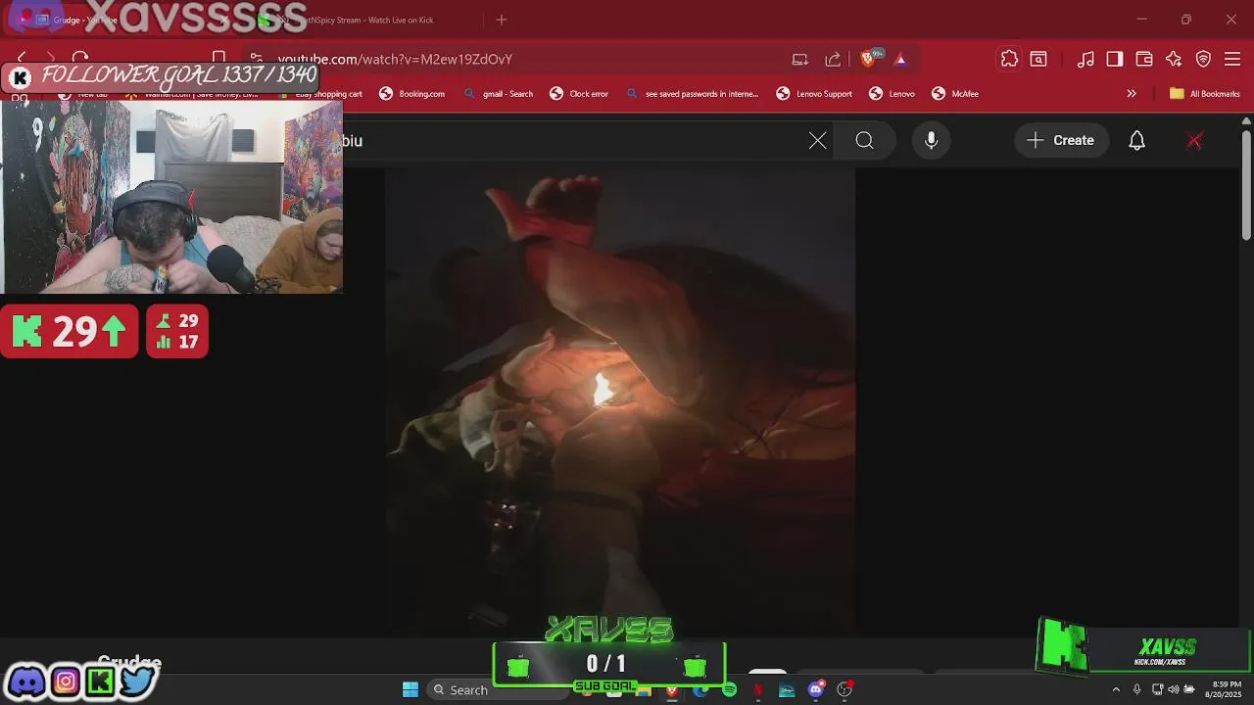Click the Instagram overlay icon
The width and height of the screenshot is (1254, 705).
point(66,681)
